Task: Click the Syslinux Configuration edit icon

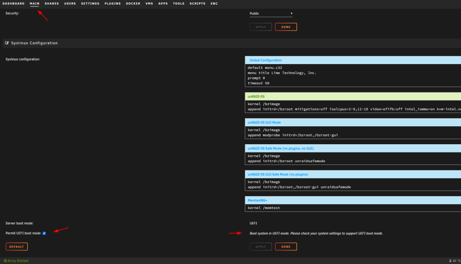Action: 7,43
